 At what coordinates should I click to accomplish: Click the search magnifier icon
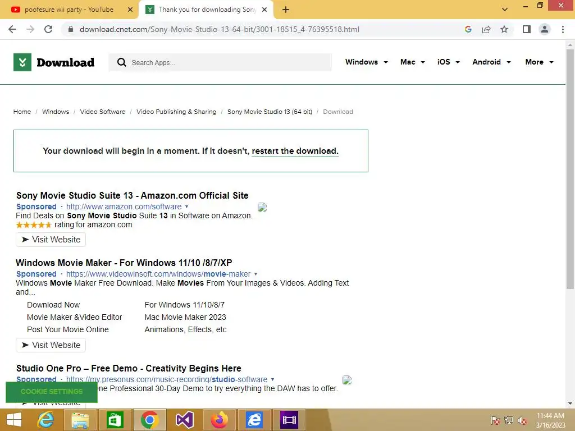tap(121, 62)
